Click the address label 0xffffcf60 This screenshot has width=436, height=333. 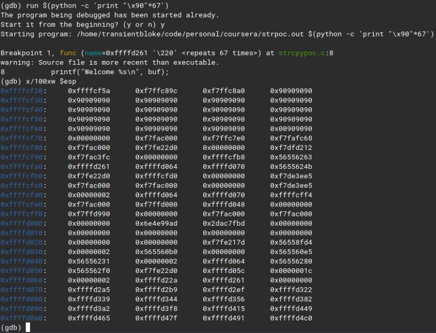click(x=22, y=129)
